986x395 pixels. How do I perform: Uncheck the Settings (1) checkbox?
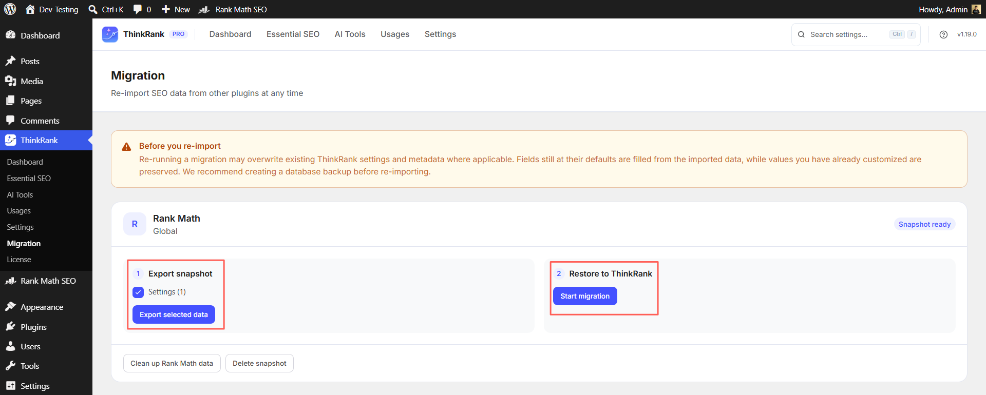[x=138, y=292]
